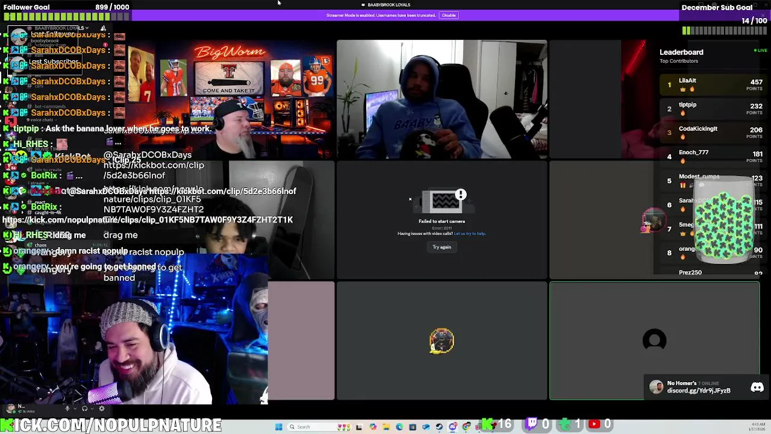Click the Kick viewer count badge showing 16

[x=498, y=425]
